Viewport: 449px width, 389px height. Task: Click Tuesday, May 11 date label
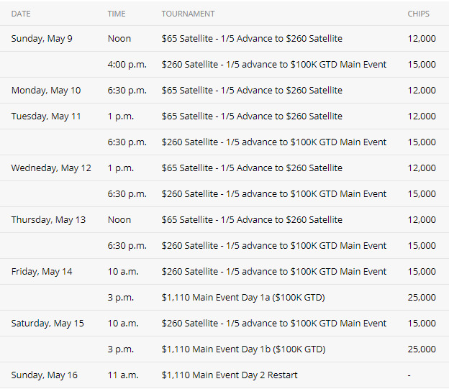[46, 116]
